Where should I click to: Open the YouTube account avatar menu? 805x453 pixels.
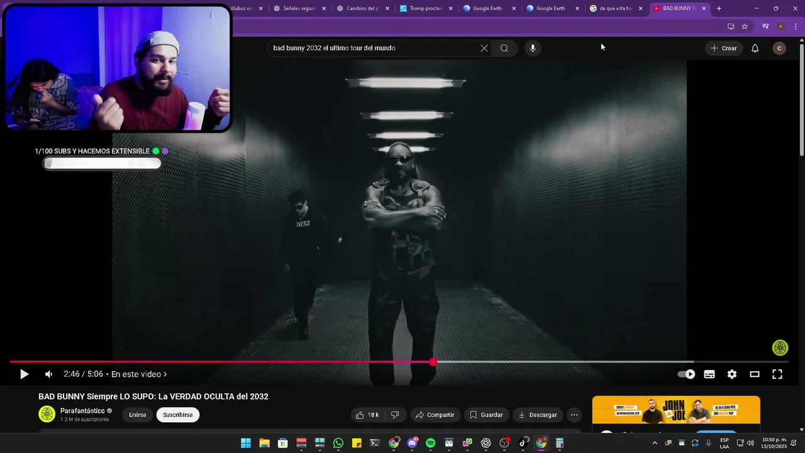779,48
